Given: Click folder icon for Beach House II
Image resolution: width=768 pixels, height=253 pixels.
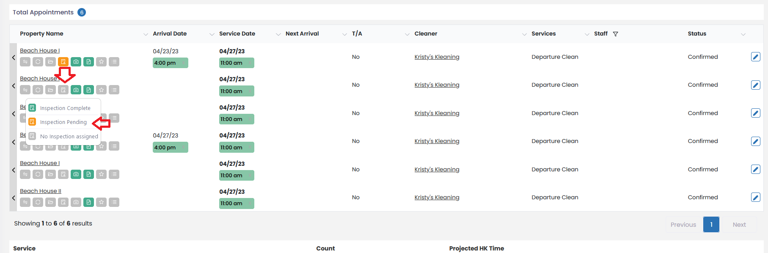Looking at the screenshot, I should tap(50, 202).
